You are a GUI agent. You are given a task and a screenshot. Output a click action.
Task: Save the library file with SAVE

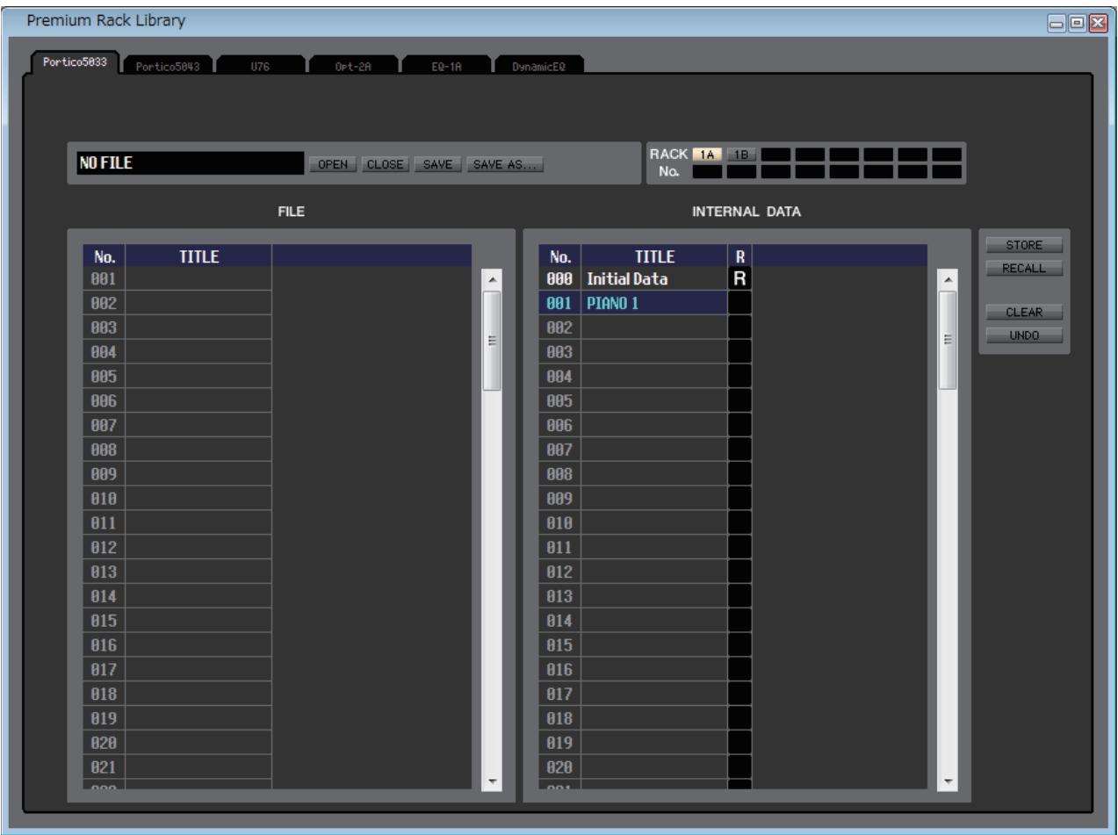coord(437,164)
